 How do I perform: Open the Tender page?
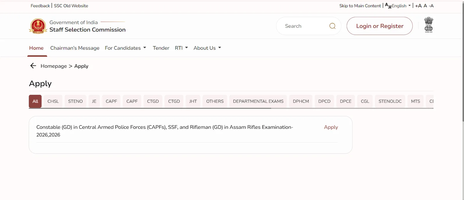pos(161,48)
